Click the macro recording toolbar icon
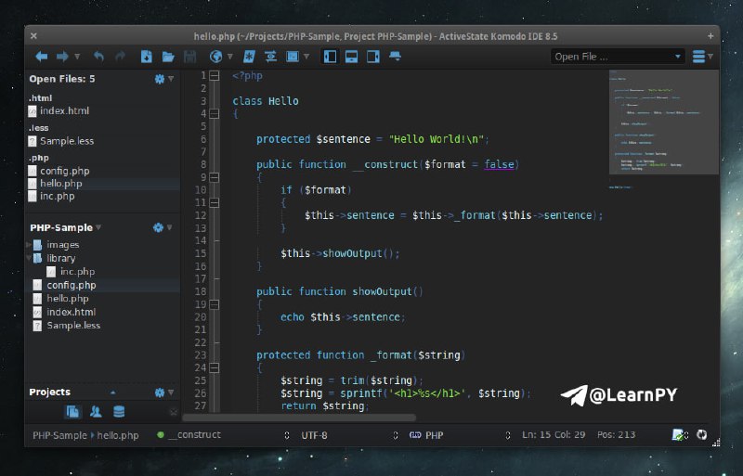743x476 pixels. pyautogui.click(x=293, y=57)
